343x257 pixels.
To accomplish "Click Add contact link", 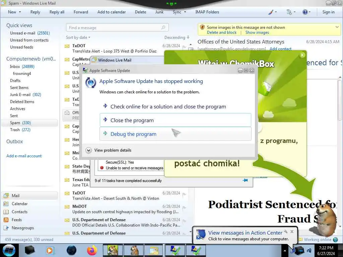I will click(x=280, y=49).
